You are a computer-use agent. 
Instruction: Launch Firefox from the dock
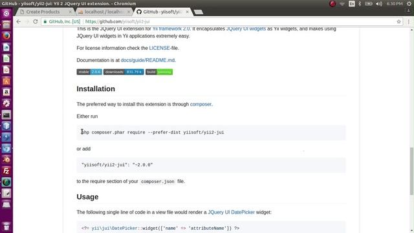pos(6,36)
